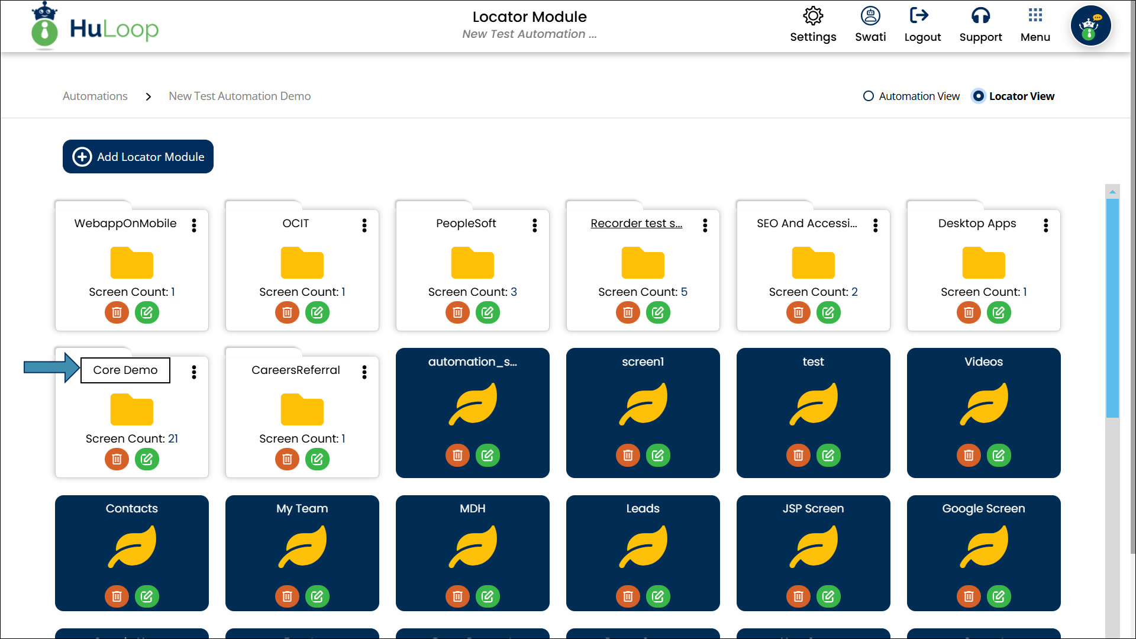
Task: Open the test screen card
Action: [813, 412]
